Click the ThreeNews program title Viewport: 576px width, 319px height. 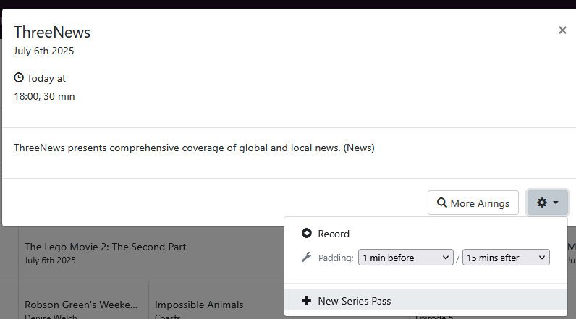coord(52,32)
